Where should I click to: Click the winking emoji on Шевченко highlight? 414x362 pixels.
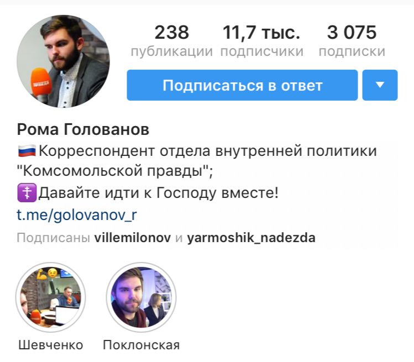tap(53, 273)
